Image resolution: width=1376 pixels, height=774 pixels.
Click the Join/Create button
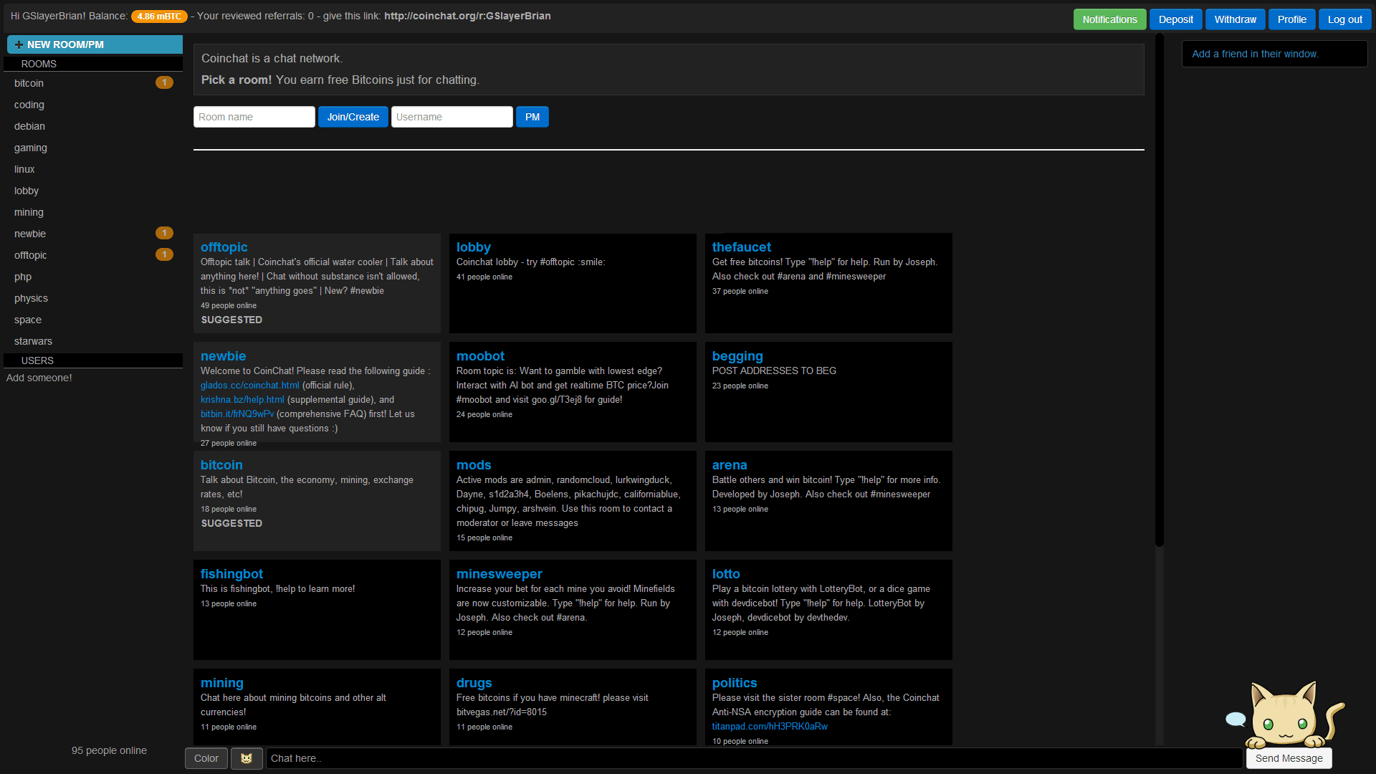pyautogui.click(x=353, y=117)
